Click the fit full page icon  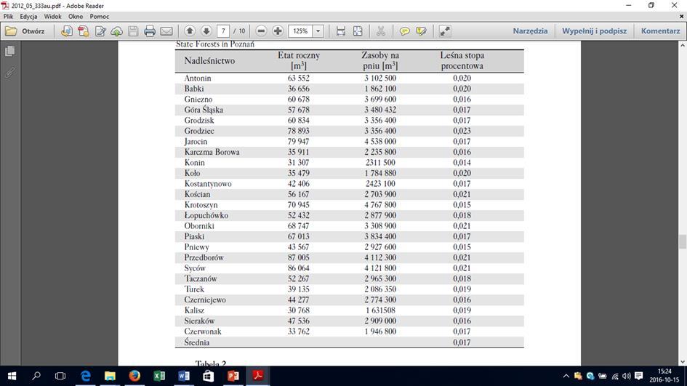pos(358,31)
